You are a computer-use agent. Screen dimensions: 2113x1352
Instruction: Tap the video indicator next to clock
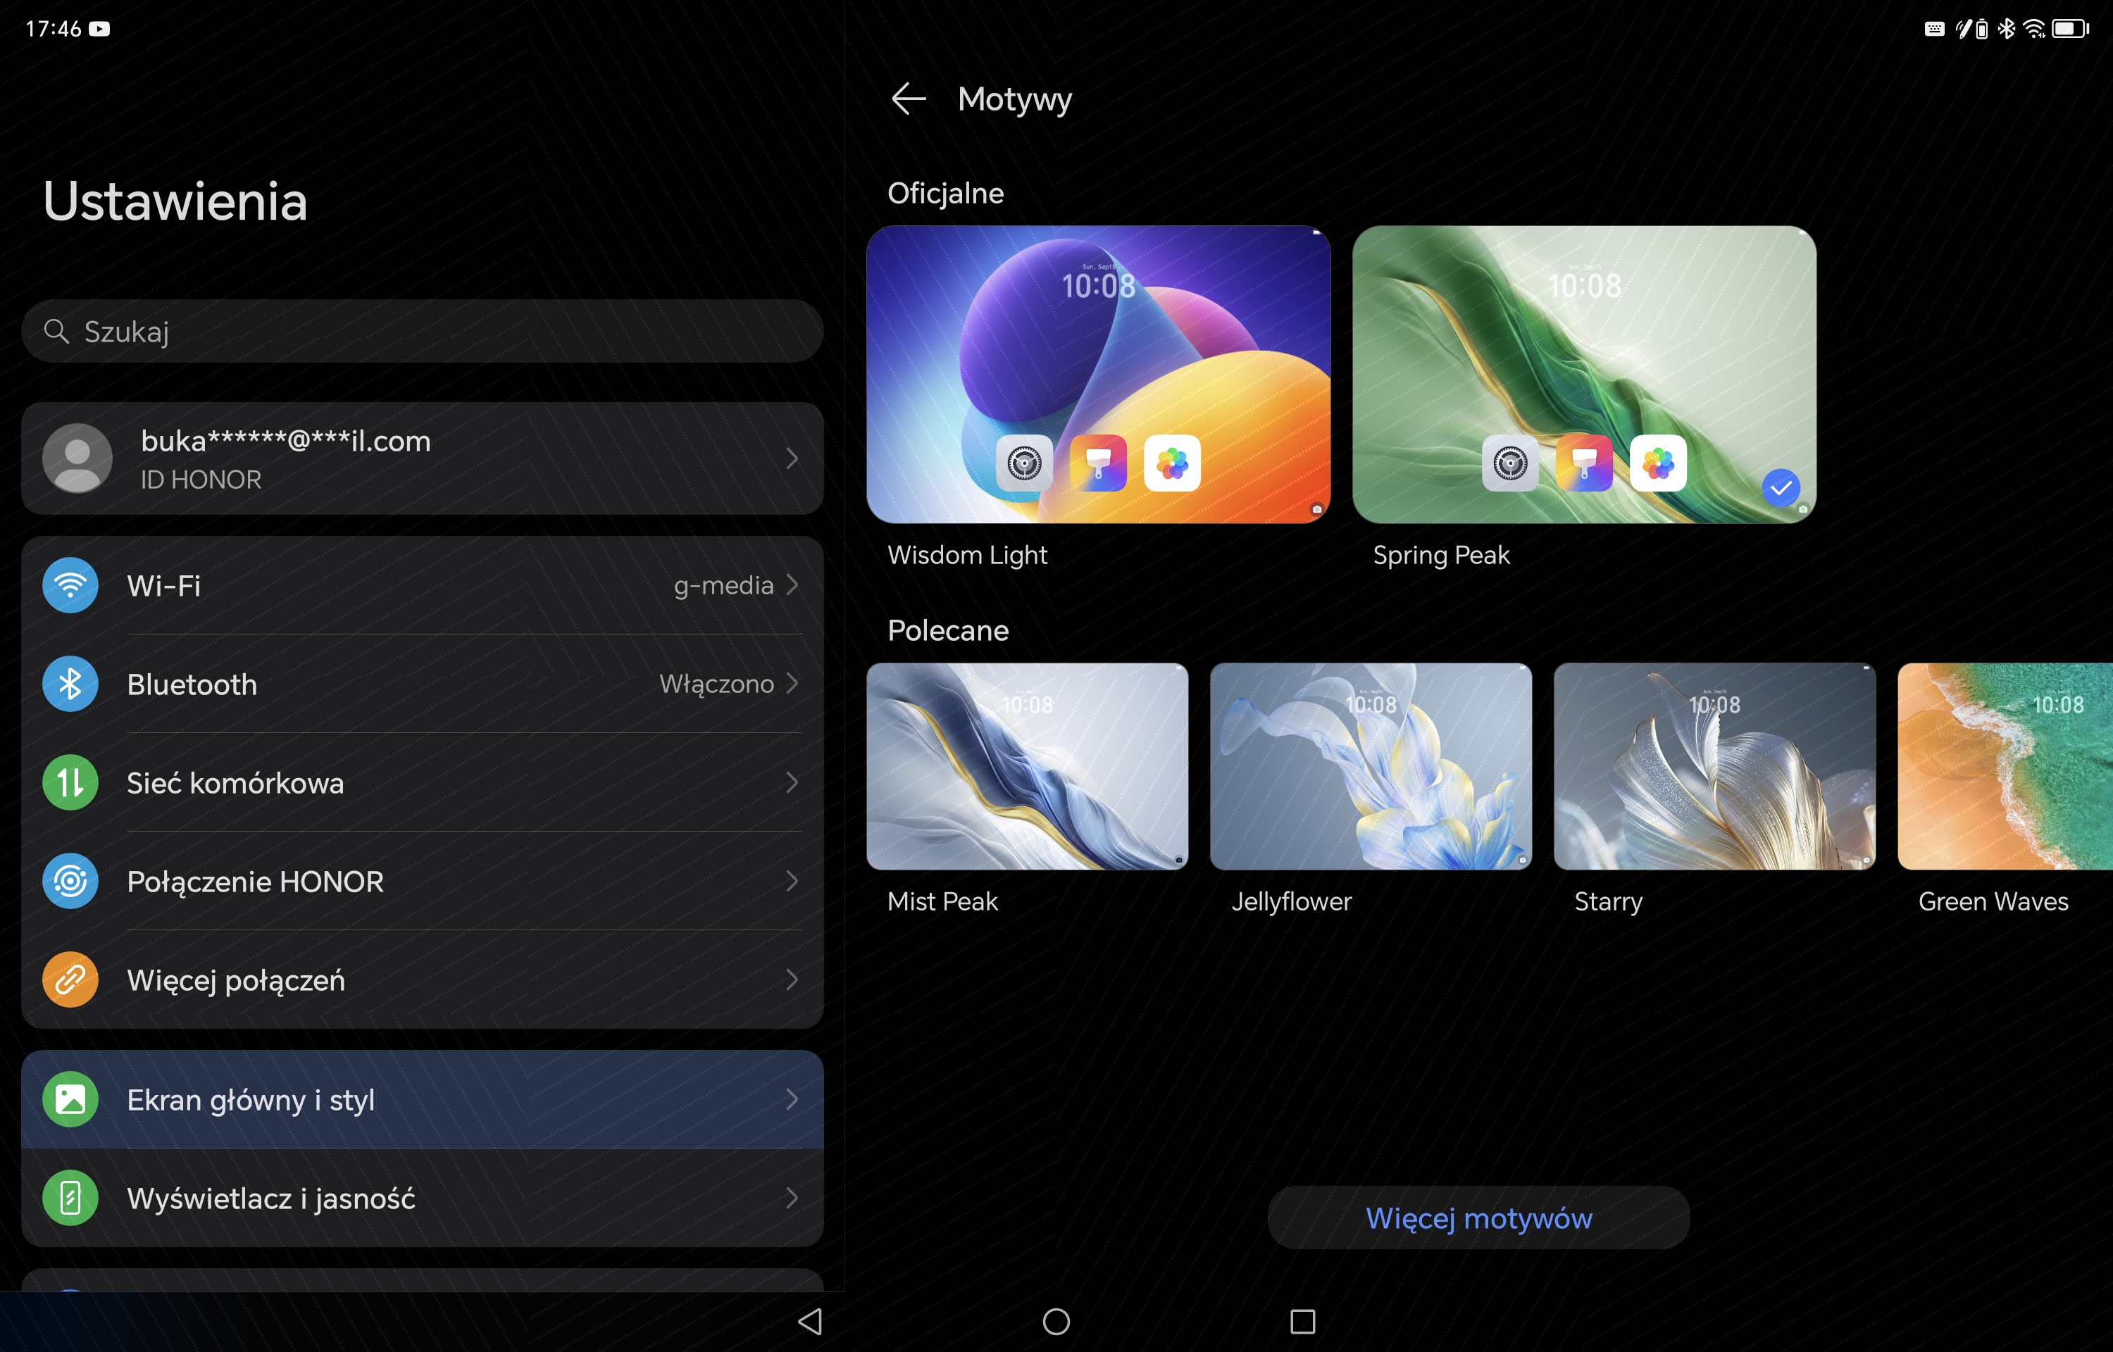click(x=100, y=29)
